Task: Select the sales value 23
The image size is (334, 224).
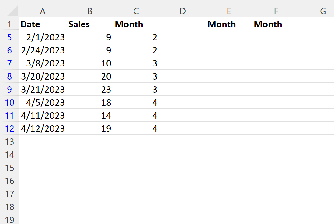Action: pyautogui.click(x=90, y=89)
